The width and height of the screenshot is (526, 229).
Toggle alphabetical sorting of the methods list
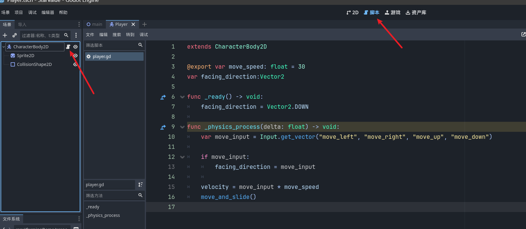140,185
